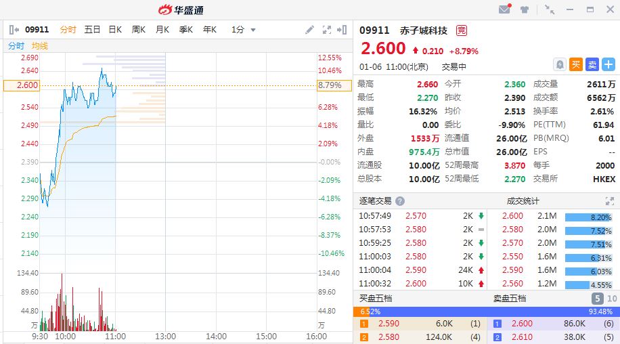The height and width of the screenshot is (344, 620).
Task: Show 10-level order book depth
Action: 612,299
